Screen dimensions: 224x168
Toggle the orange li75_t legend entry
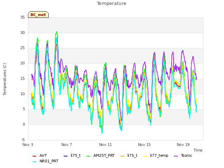129,155
